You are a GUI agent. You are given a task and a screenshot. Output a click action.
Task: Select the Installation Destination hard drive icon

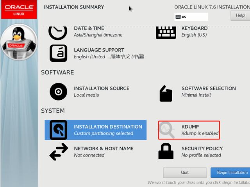tap(58, 130)
